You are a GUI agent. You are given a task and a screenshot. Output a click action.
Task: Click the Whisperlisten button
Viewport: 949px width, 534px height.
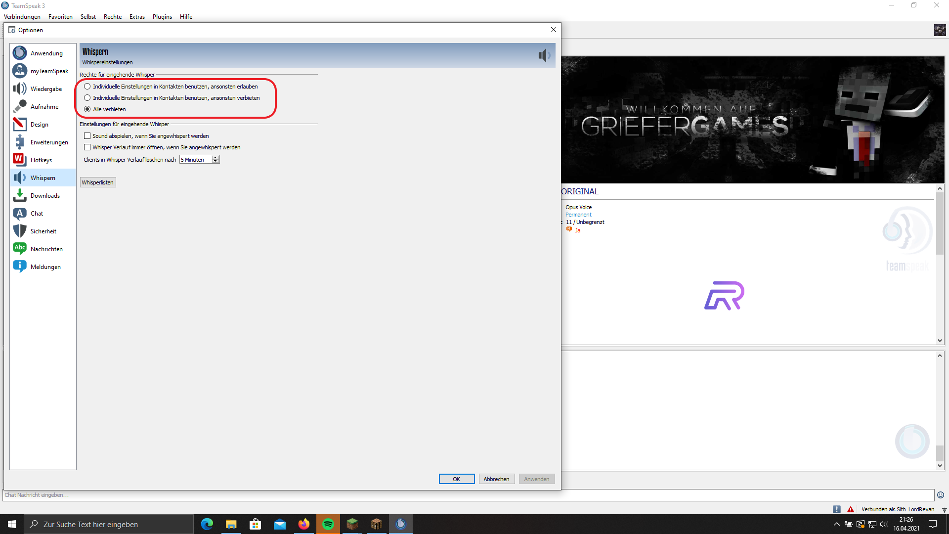click(x=98, y=182)
